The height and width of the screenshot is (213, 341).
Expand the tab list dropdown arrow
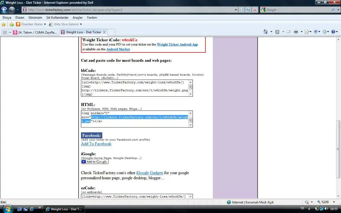tap(10, 32)
